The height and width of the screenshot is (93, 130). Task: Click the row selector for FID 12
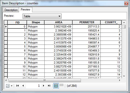[x=6, y=74]
